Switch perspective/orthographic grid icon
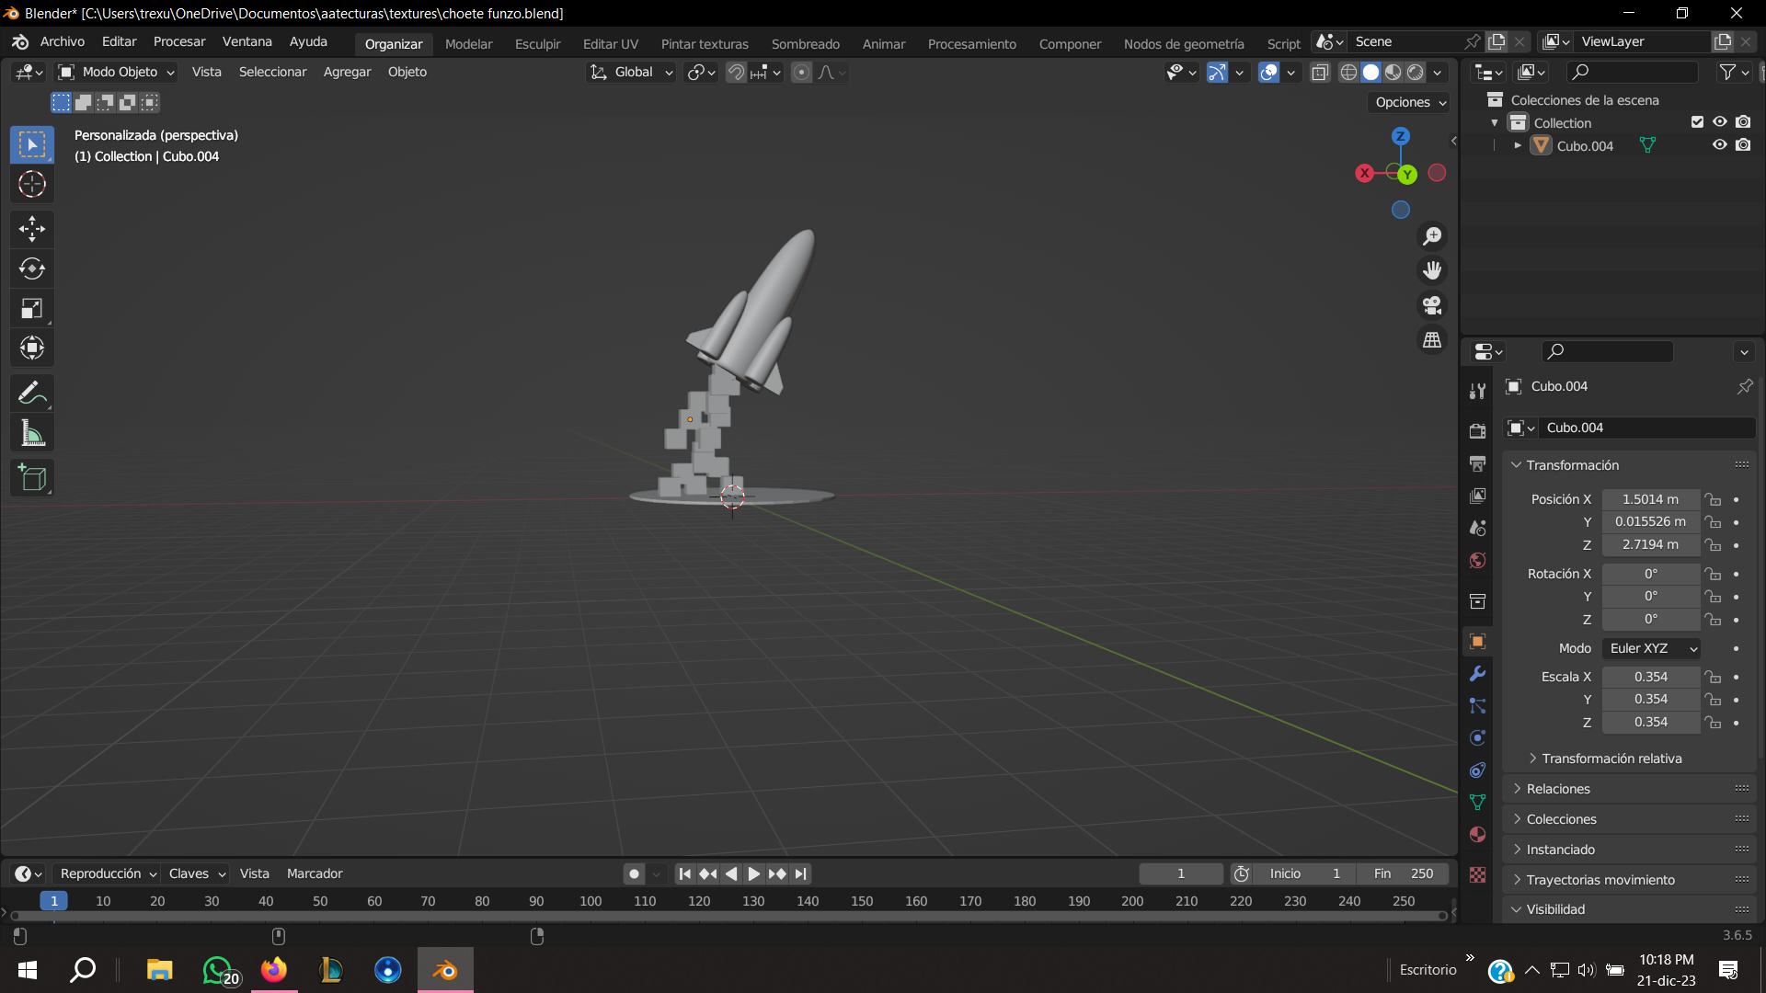Viewport: 1766px width, 993px height. pyautogui.click(x=1432, y=340)
